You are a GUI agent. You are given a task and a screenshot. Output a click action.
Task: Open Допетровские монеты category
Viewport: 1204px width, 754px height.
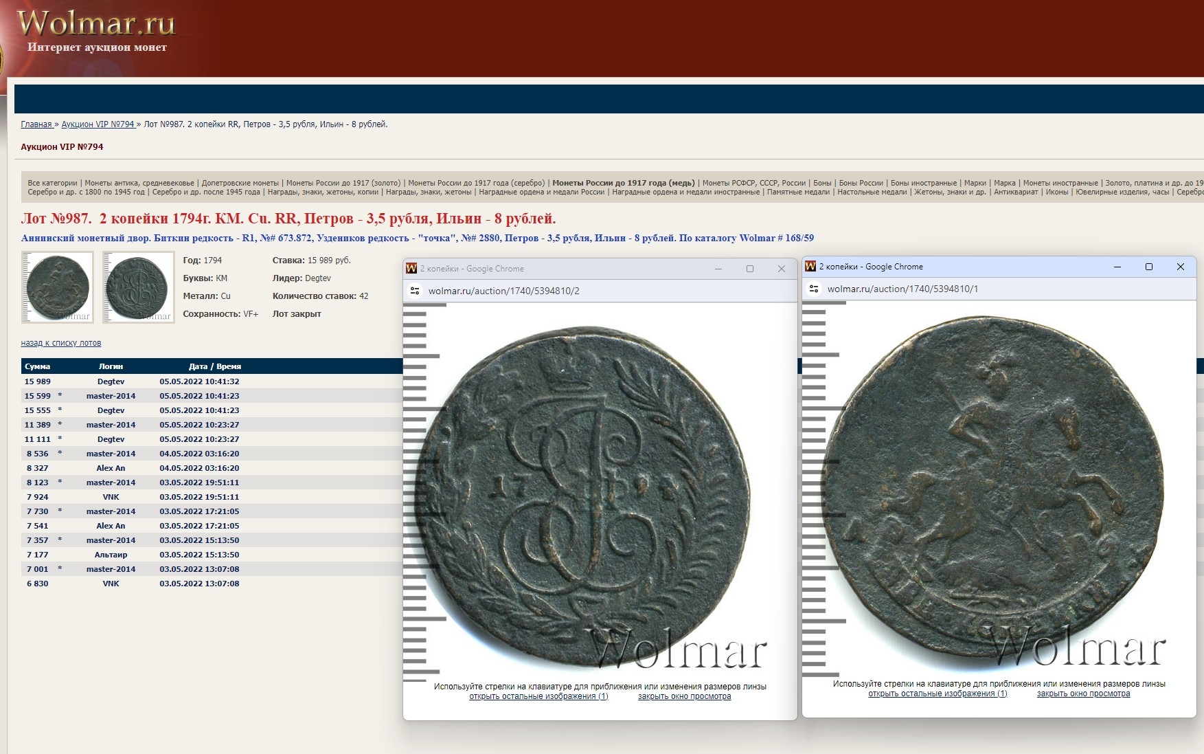click(x=240, y=183)
